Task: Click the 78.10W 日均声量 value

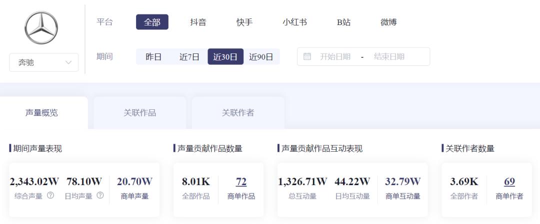Action: pos(84,182)
